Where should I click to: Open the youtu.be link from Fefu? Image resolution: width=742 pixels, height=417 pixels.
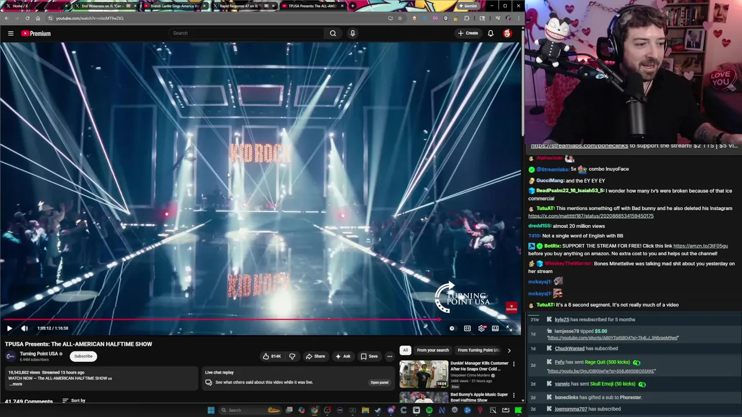(x=601, y=371)
